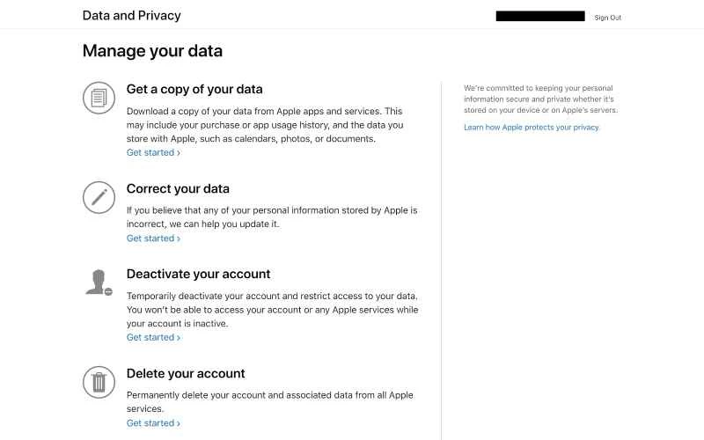Follow Get started link under Correct your data
This screenshot has width=704, height=440.
pos(153,238)
